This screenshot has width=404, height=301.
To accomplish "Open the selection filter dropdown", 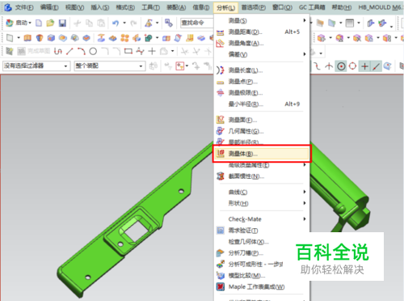I will 36,66.
